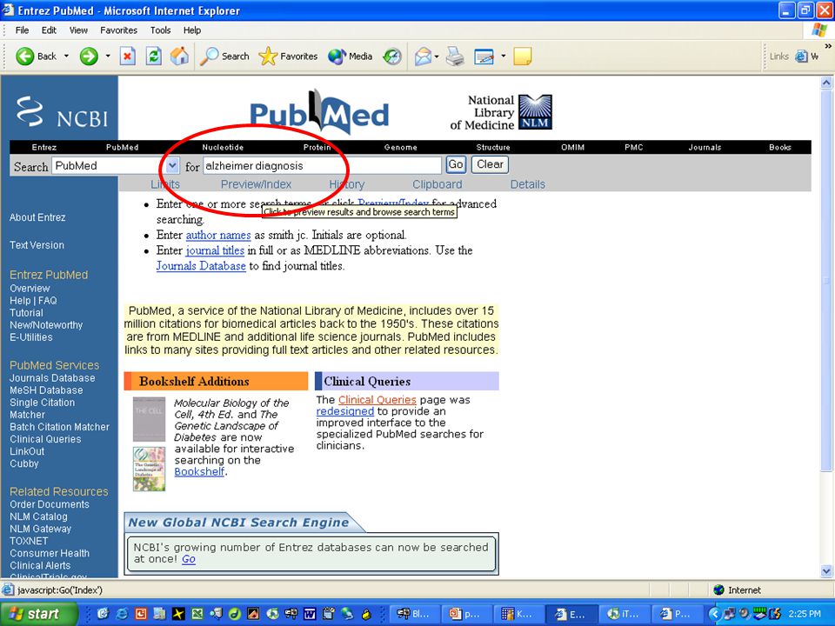Stop page loading with the Stop icon
This screenshot has width=835, height=626.
tap(127, 56)
